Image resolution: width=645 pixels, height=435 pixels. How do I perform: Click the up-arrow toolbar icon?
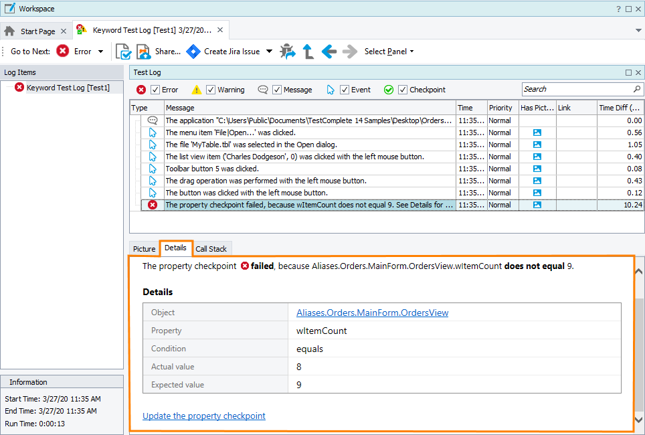click(308, 52)
